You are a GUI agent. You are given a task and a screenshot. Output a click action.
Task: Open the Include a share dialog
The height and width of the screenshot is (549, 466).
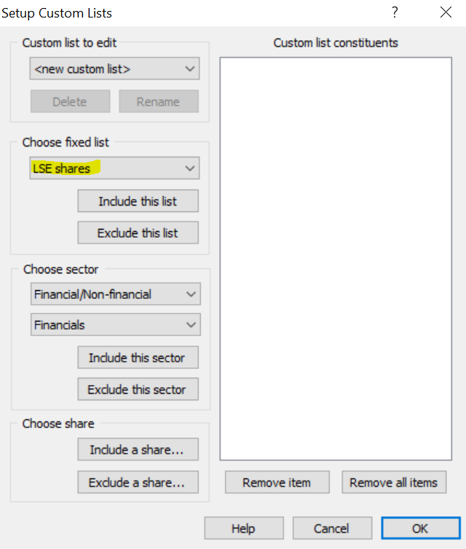[x=138, y=449]
